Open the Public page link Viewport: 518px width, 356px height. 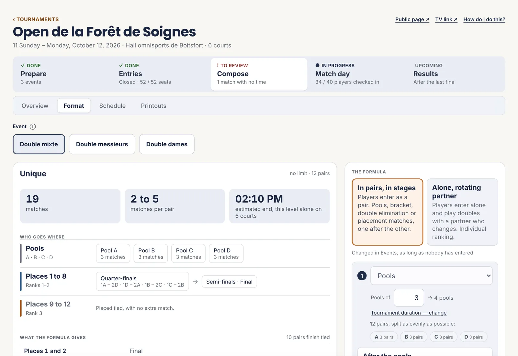click(x=412, y=19)
